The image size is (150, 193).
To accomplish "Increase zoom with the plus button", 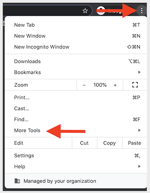I will coord(115,85).
